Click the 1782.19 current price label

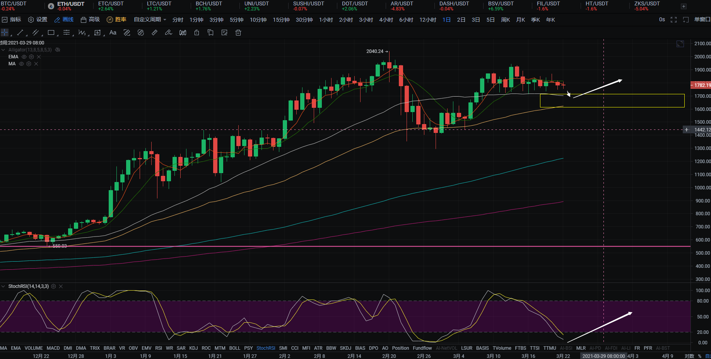tap(701, 85)
